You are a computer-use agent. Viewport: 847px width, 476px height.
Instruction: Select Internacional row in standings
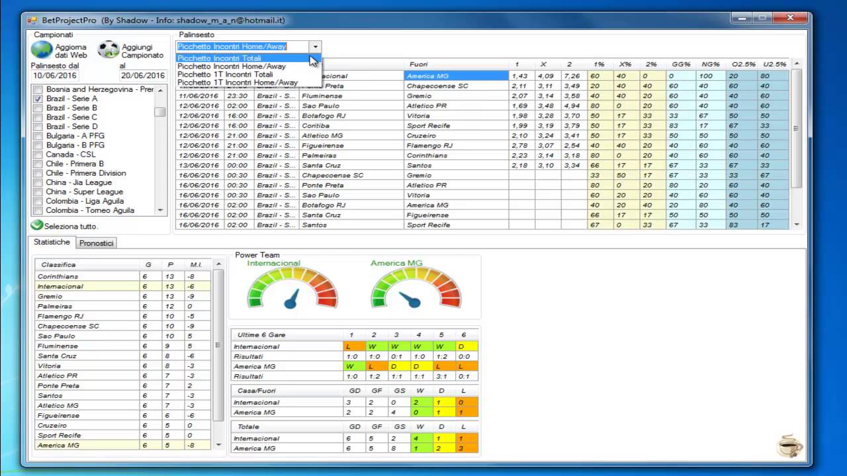tap(122, 286)
